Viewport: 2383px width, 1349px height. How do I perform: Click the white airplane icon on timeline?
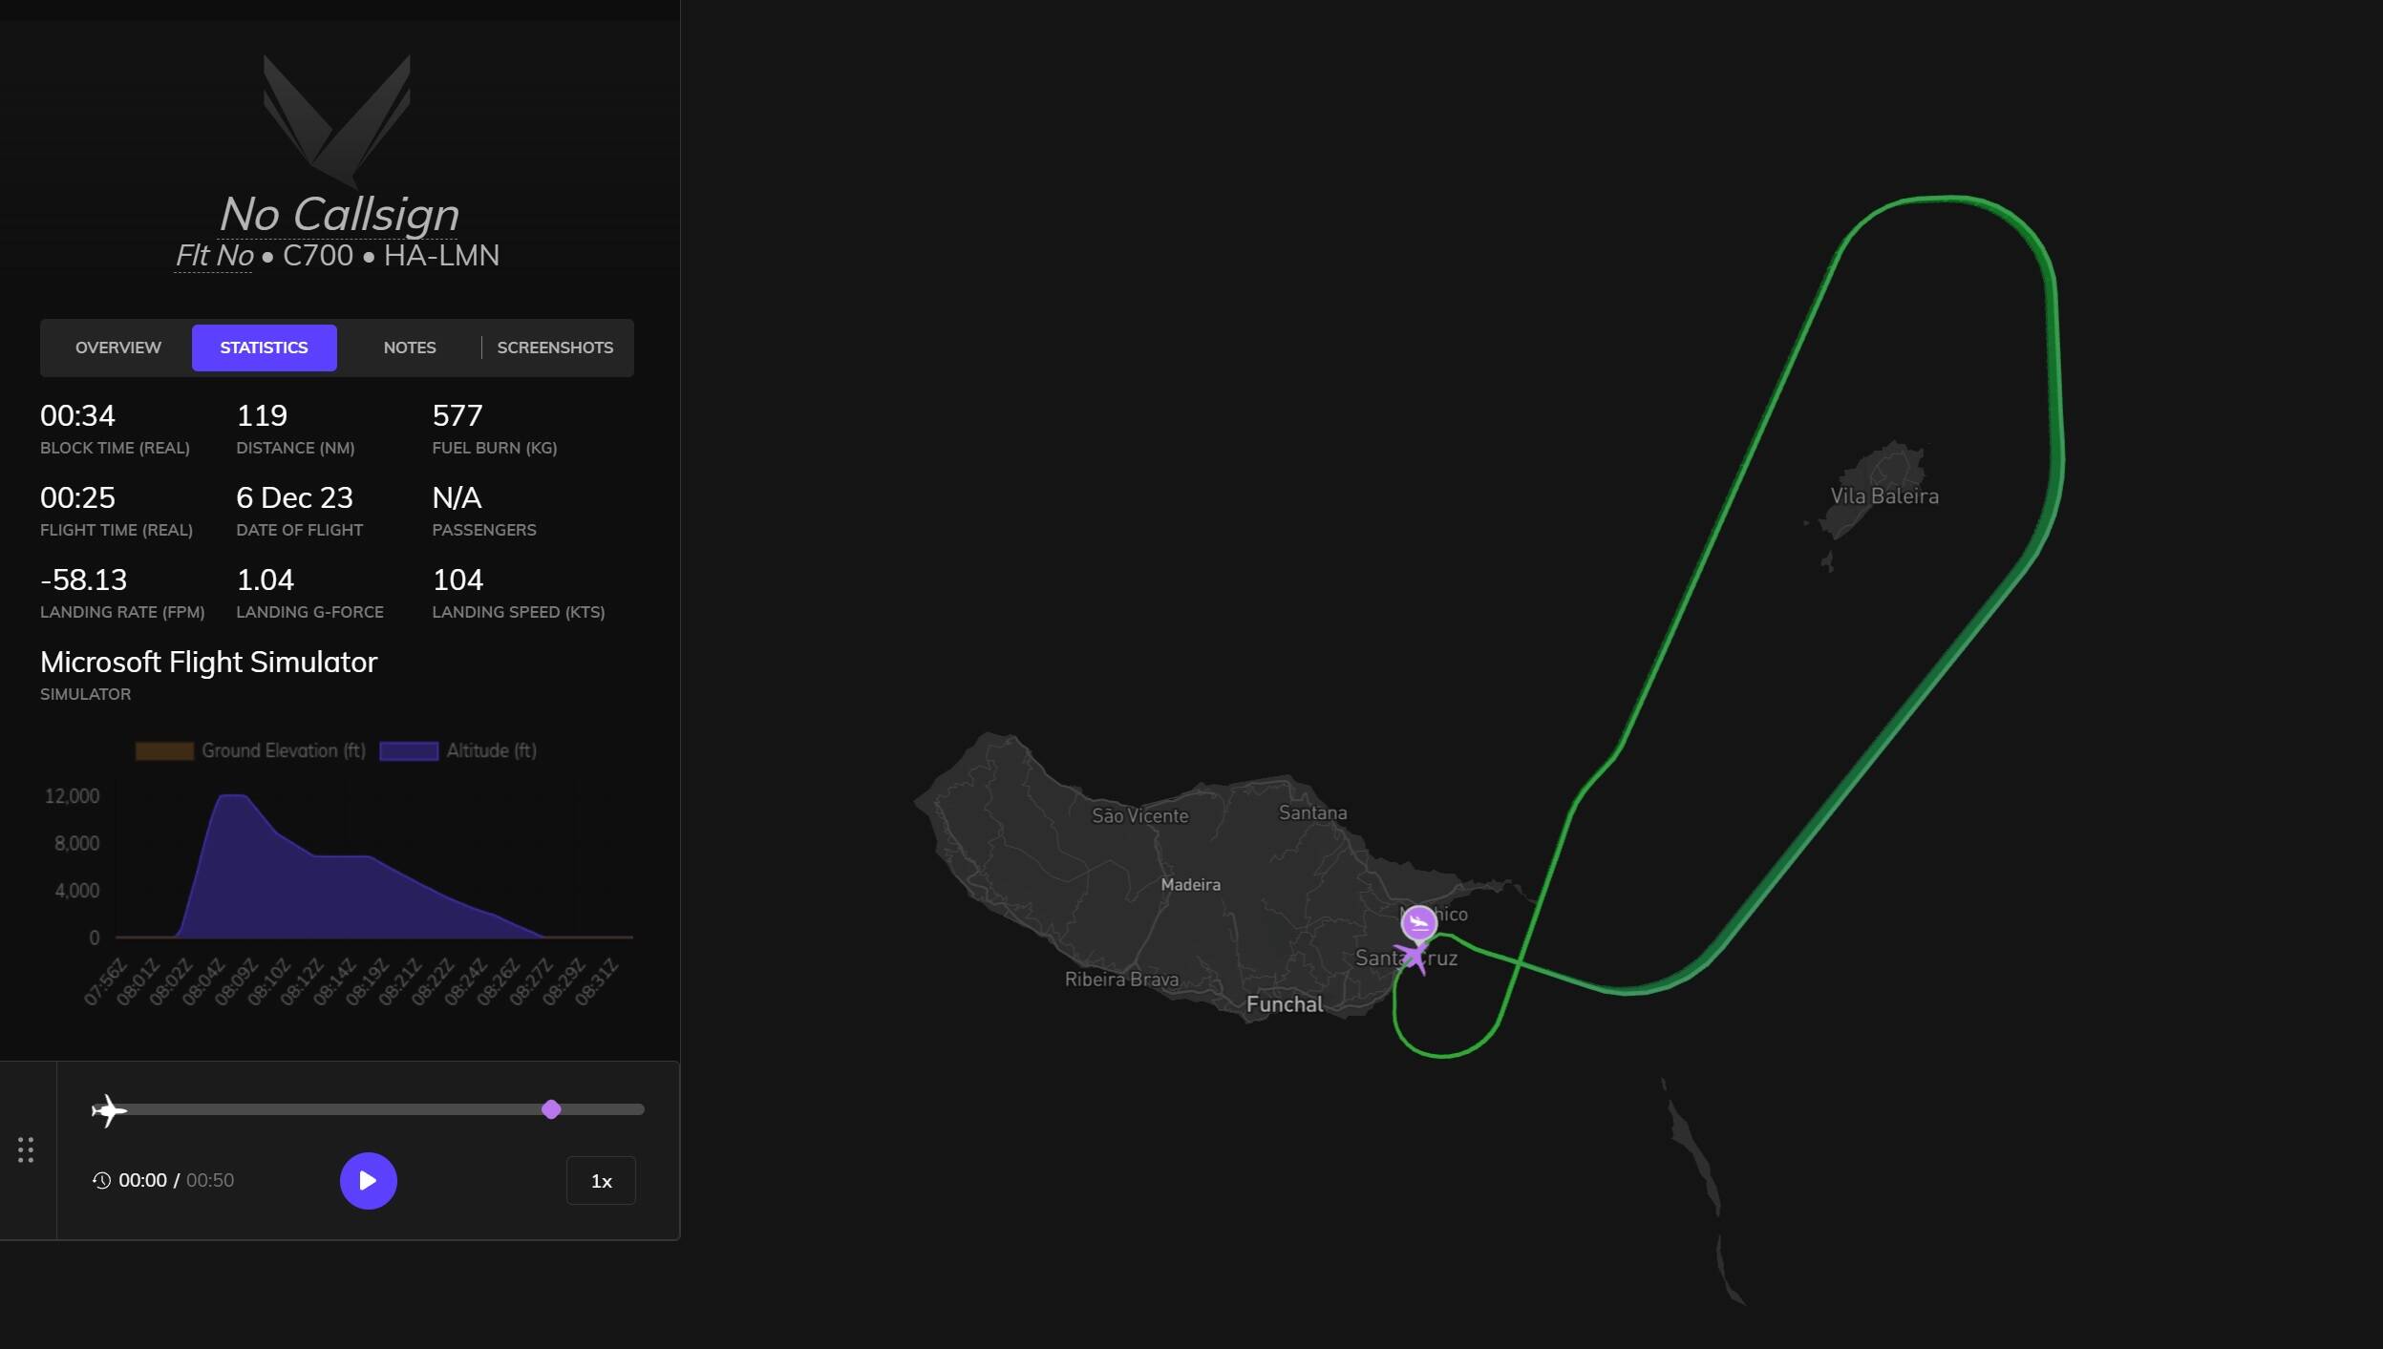tap(109, 1109)
